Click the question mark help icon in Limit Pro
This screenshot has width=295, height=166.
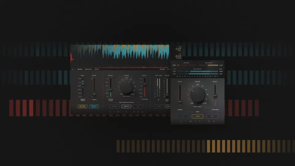(x=74, y=69)
